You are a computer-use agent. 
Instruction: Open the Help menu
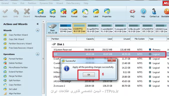click(x=86, y=3)
